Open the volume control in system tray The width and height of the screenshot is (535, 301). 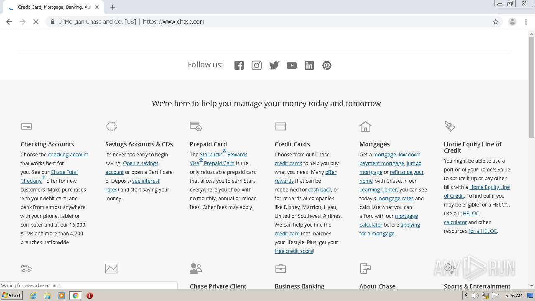click(x=476, y=296)
